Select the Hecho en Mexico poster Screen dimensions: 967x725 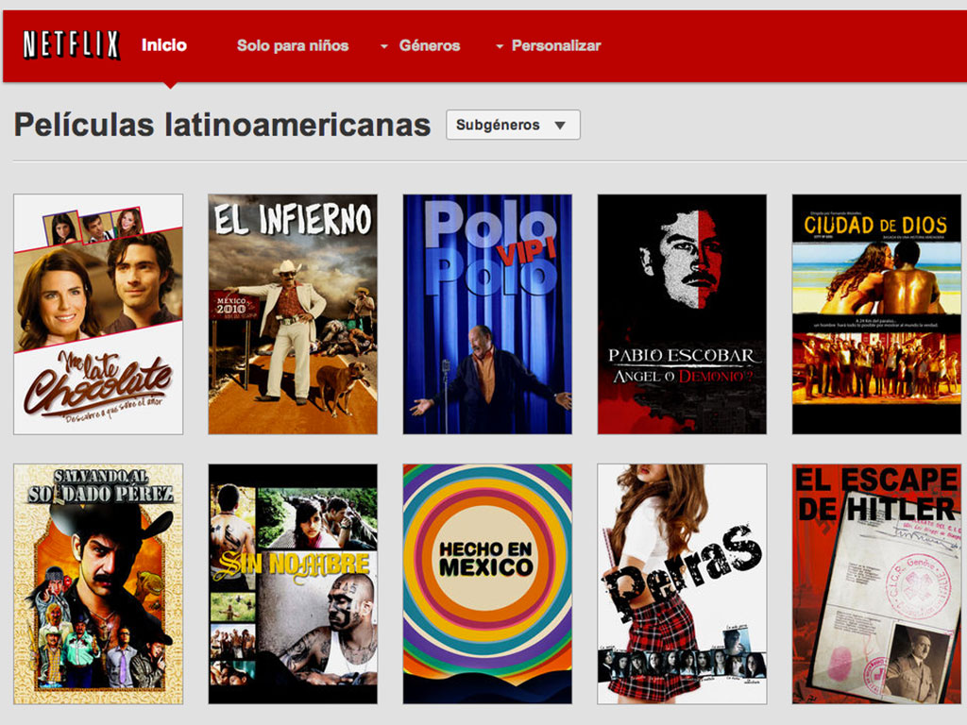click(x=487, y=583)
